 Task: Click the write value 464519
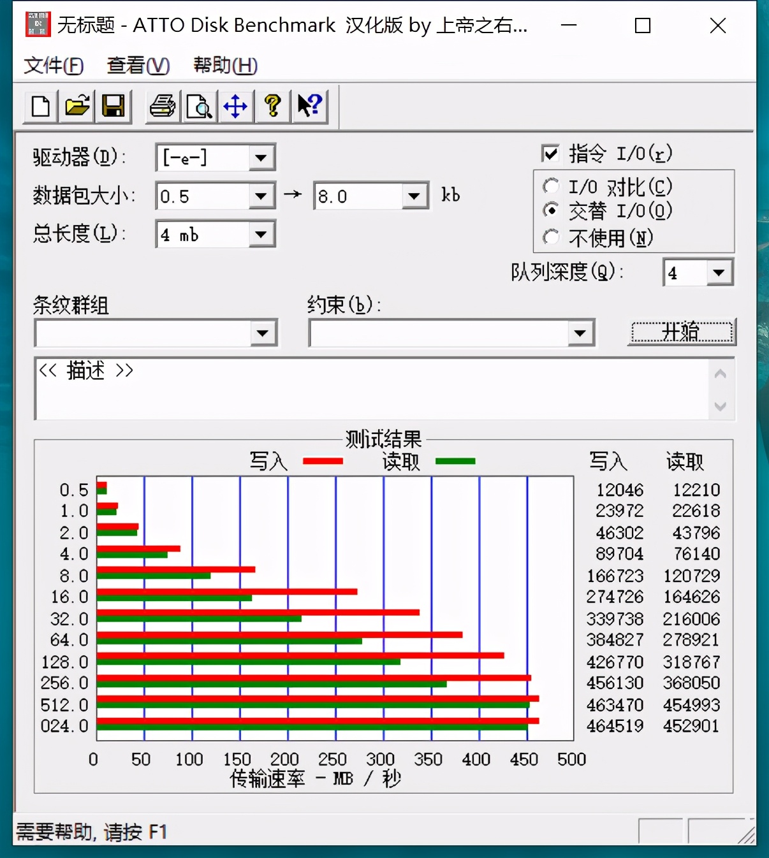615,726
